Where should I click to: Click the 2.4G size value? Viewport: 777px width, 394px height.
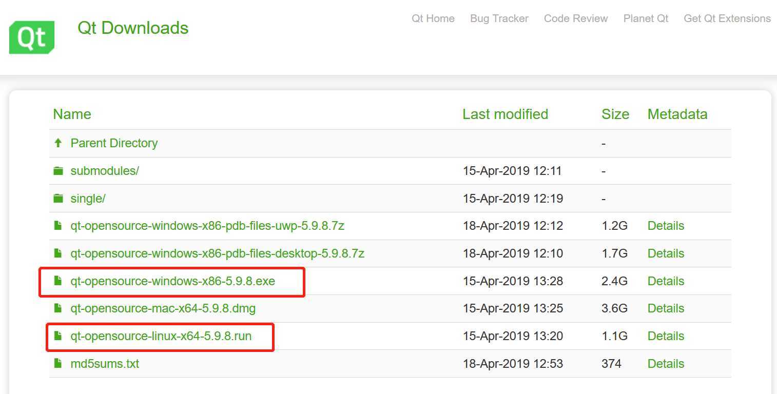click(614, 281)
